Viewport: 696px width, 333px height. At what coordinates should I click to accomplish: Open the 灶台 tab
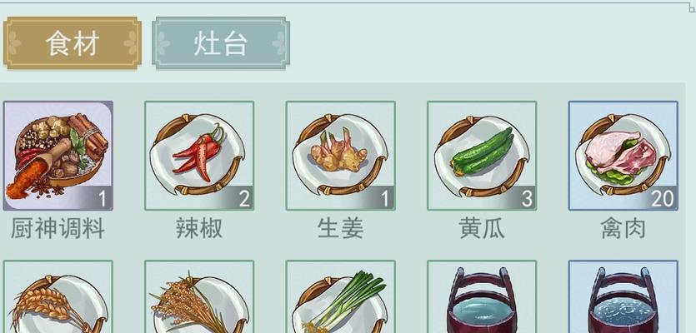tap(221, 43)
